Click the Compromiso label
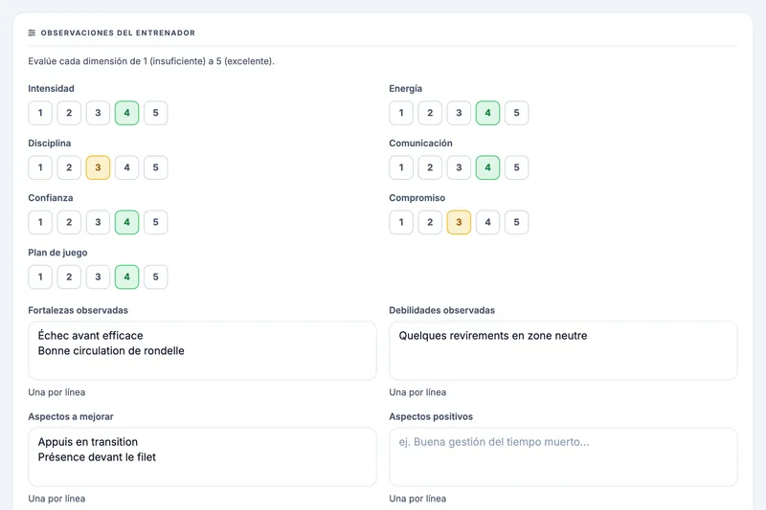Image resolution: width=766 pixels, height=510 pixels. (417, 198)
